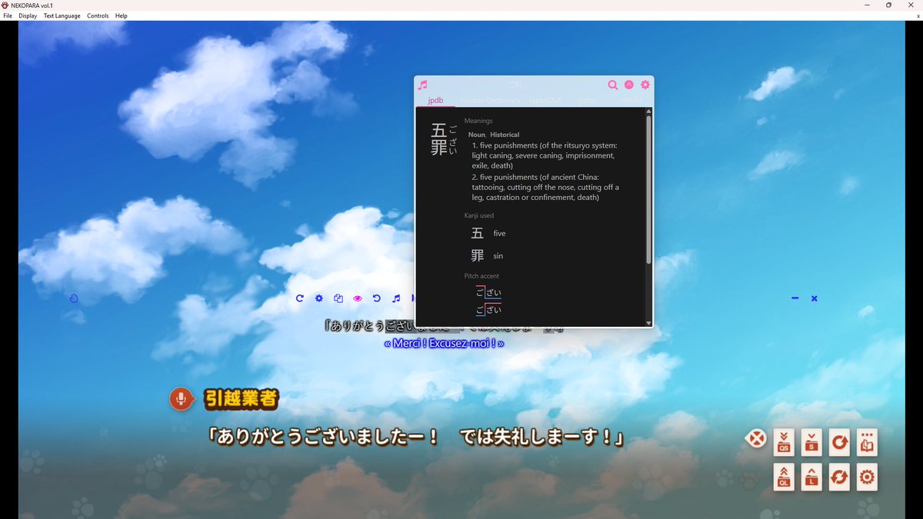
Task: Switch to the jpdb dictionary tab
Action: pyautogui.click(x=435, y=100)
